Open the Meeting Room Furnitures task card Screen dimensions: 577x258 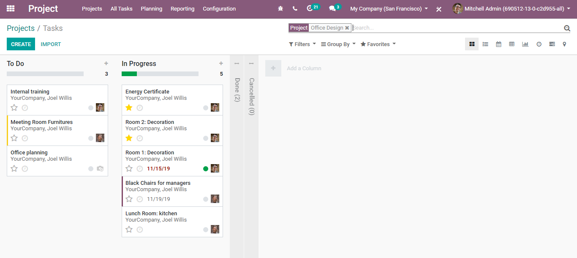click(57, 131)
